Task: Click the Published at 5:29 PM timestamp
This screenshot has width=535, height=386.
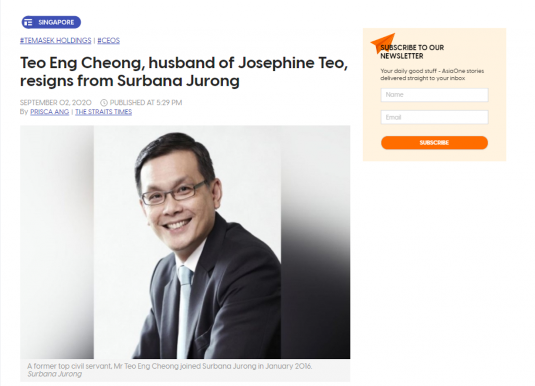Action: (146, 103)
